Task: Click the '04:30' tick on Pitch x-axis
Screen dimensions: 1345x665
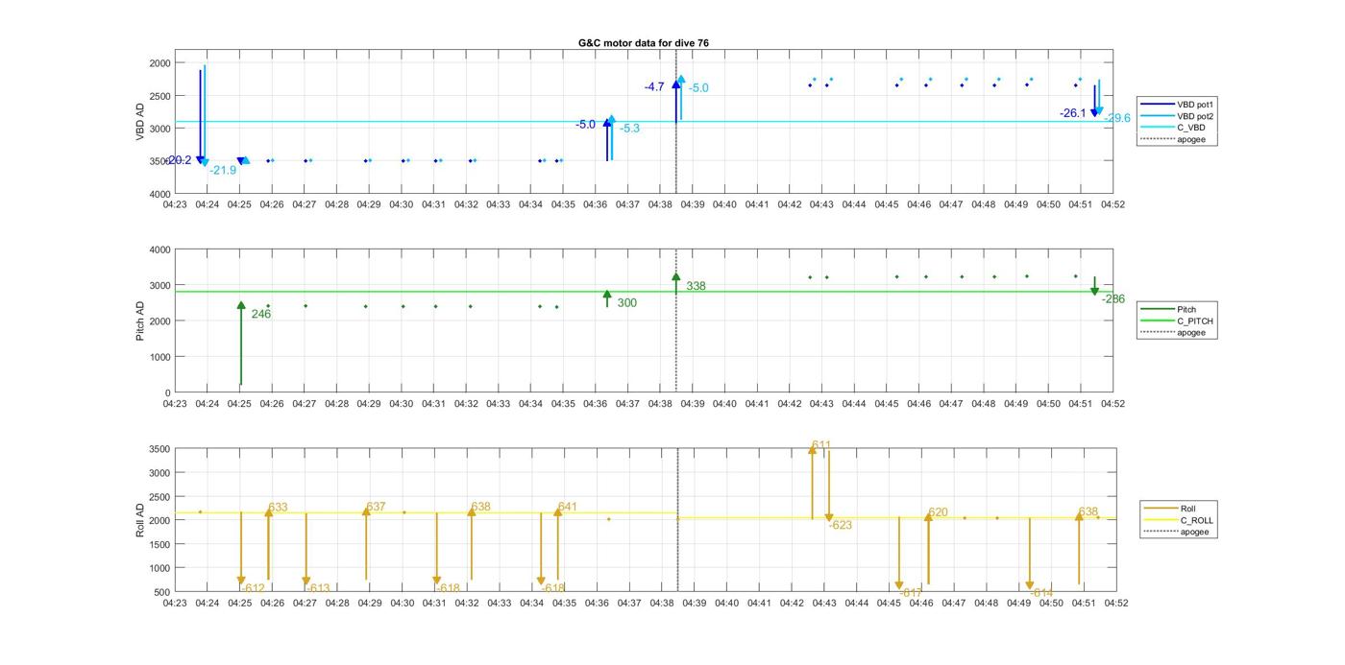Action: coord(402,404)
